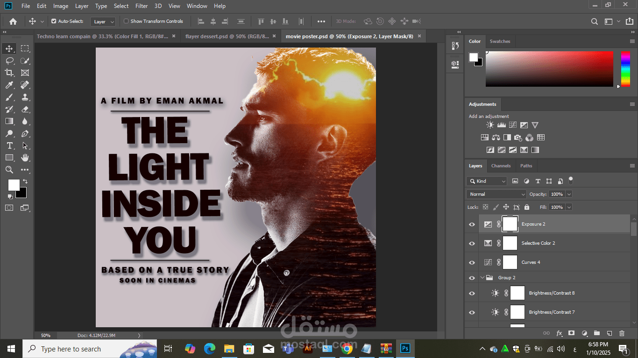Create a new group with folder icon

[x=596, y=333]
